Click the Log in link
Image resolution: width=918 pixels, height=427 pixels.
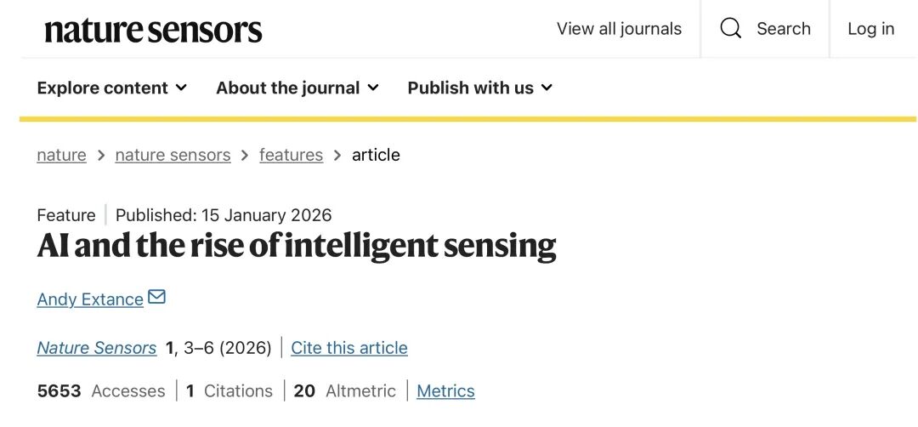pyautogui.click(x=870, y=29)
